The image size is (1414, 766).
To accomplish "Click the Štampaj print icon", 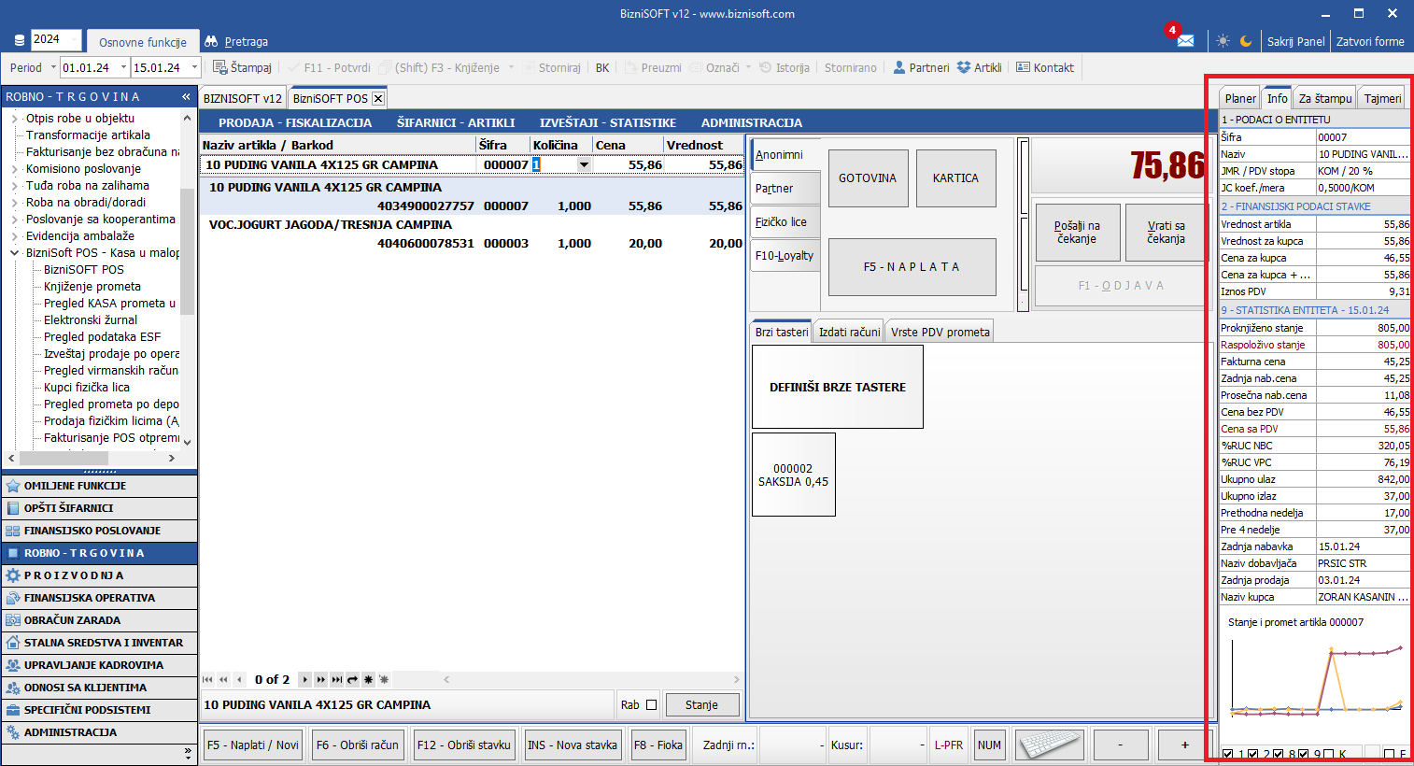I will (220, 67).
